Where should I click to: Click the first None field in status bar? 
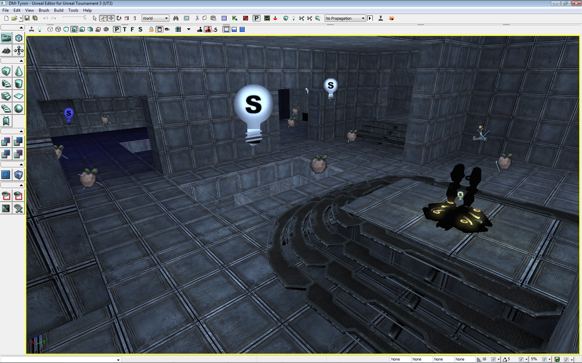click(400, 360)
